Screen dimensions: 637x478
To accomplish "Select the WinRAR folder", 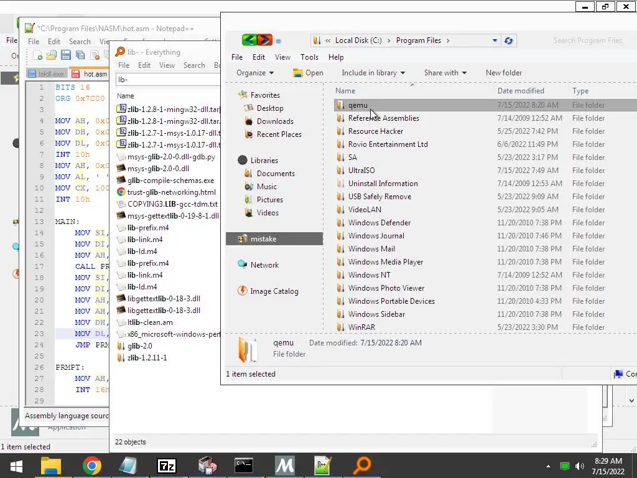I will 361,327.
